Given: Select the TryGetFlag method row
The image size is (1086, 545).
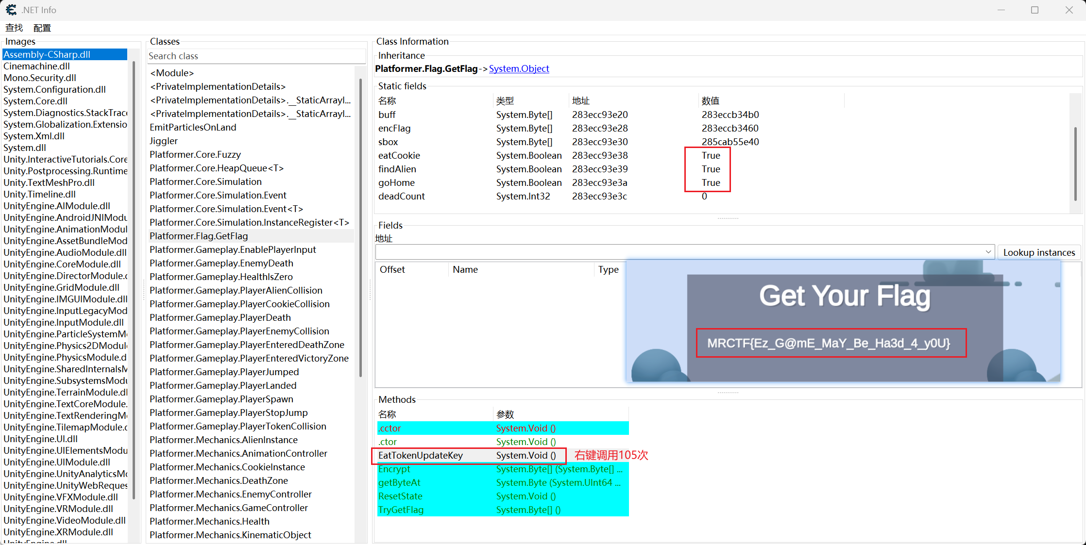Looking at the screenshot, I should (x=401, y=510).
